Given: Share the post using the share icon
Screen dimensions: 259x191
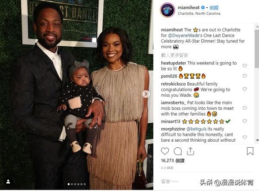Looking at the screenshot, I should point(190,151).
